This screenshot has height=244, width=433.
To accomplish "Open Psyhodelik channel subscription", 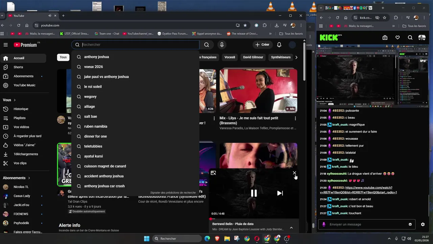I will point(23,223).
